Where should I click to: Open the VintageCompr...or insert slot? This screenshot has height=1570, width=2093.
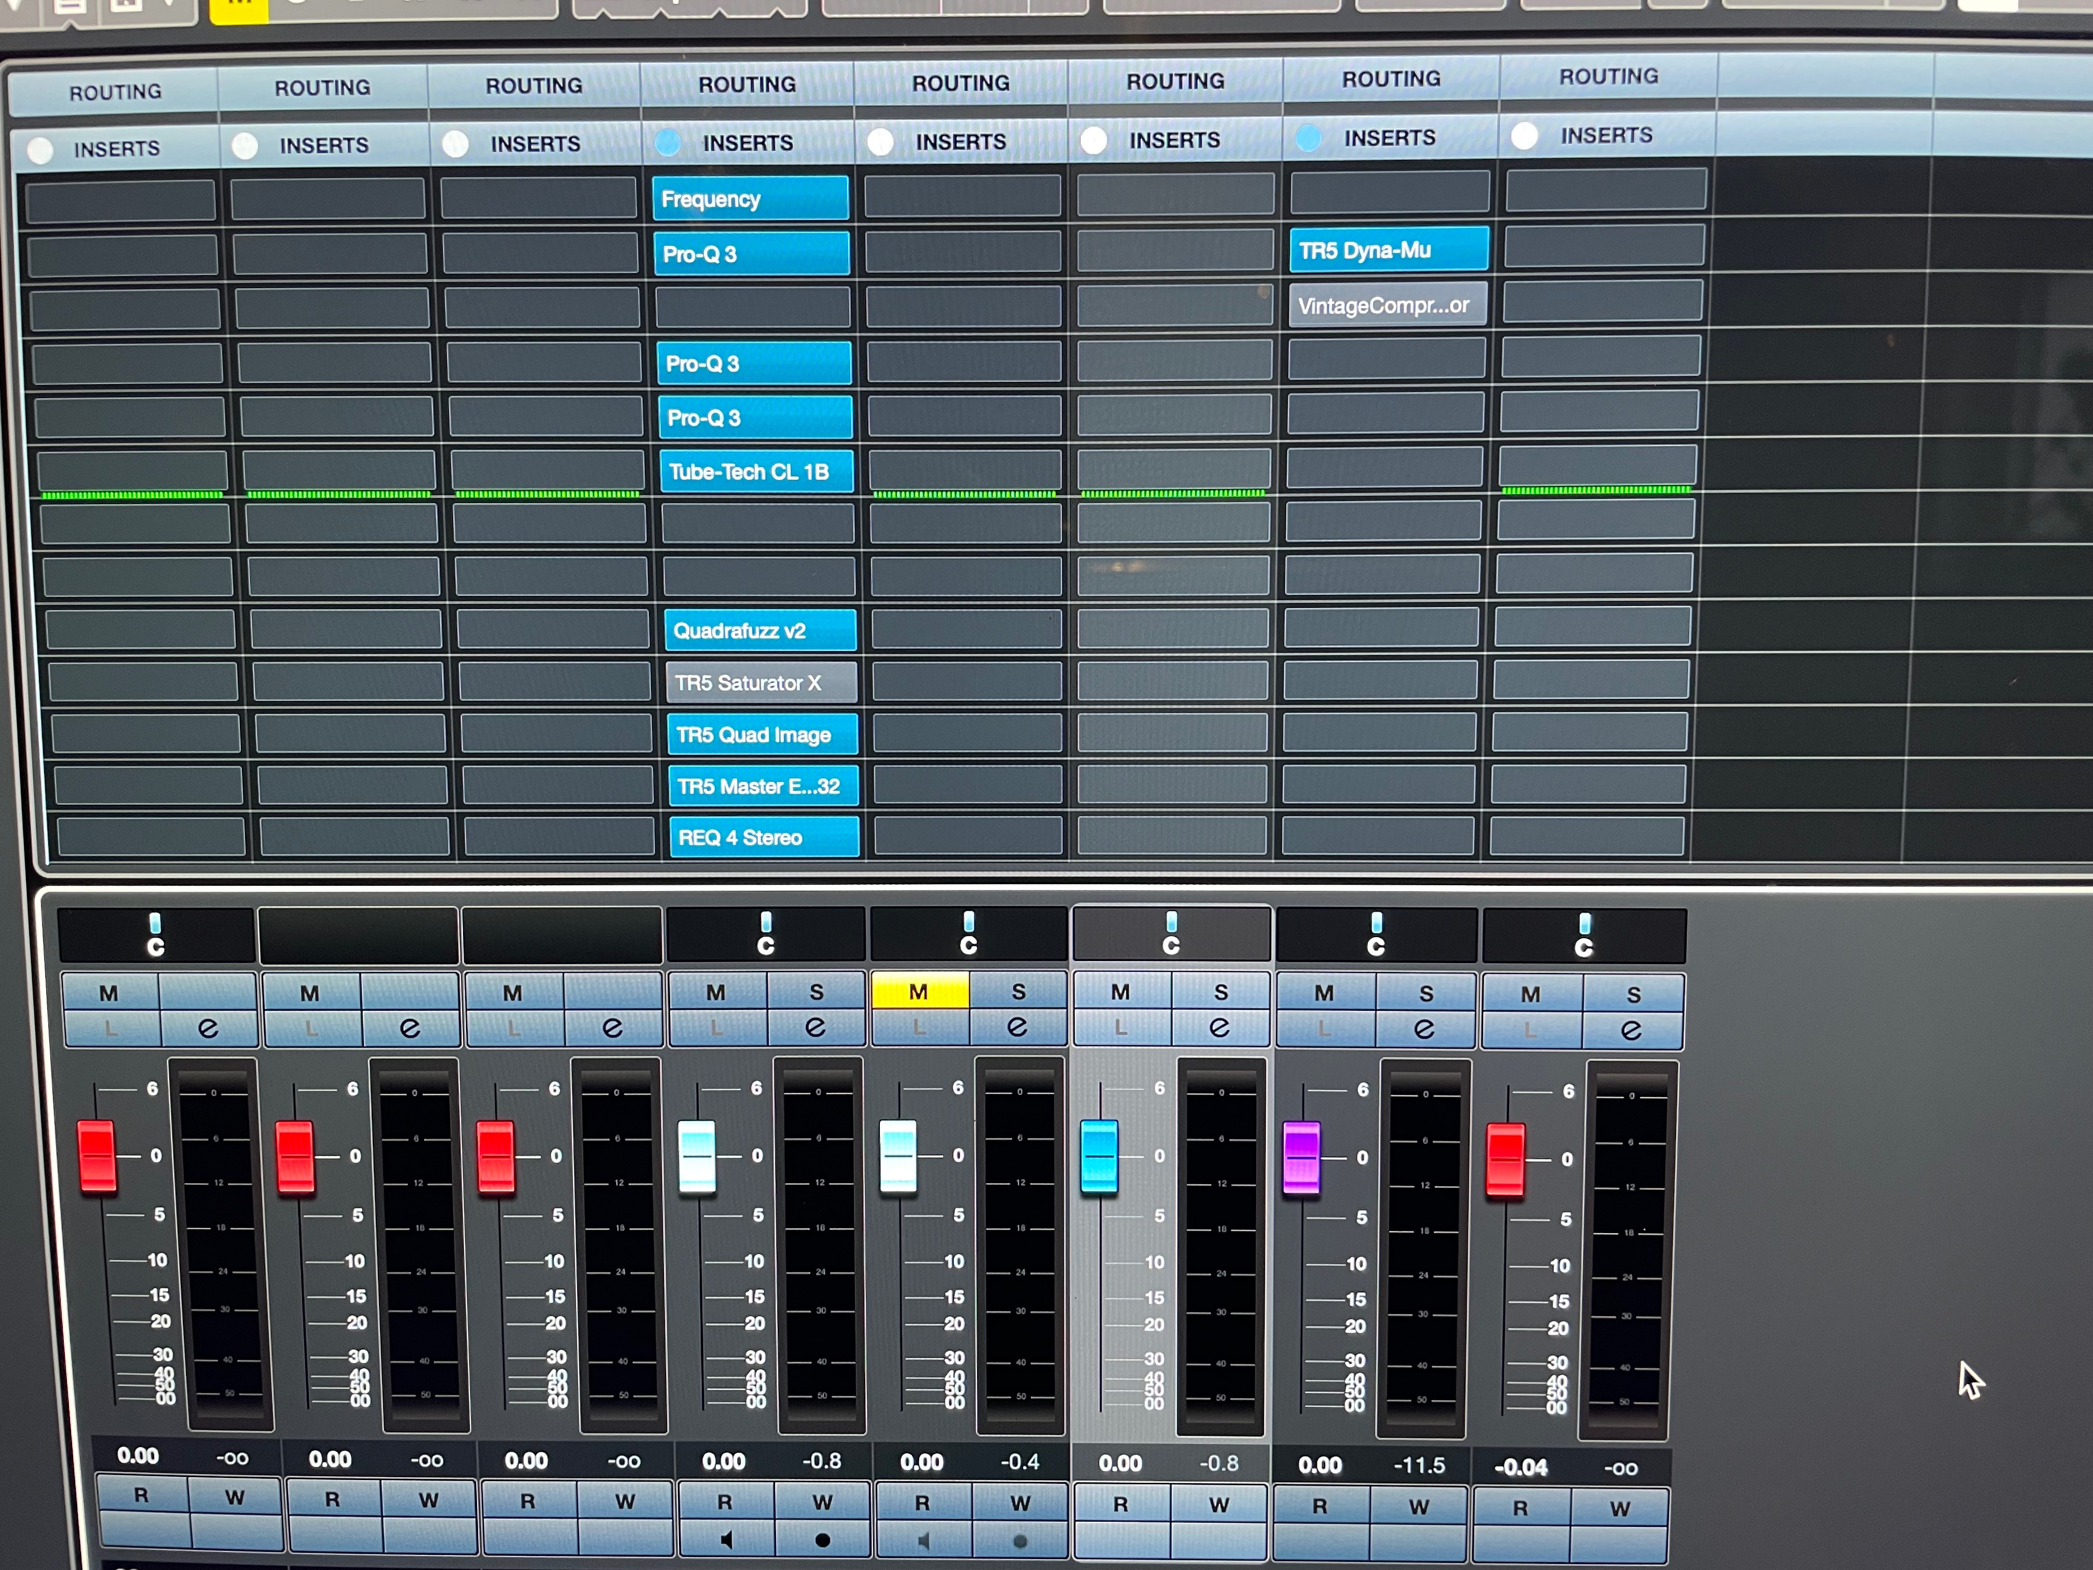pos(1387,306)
